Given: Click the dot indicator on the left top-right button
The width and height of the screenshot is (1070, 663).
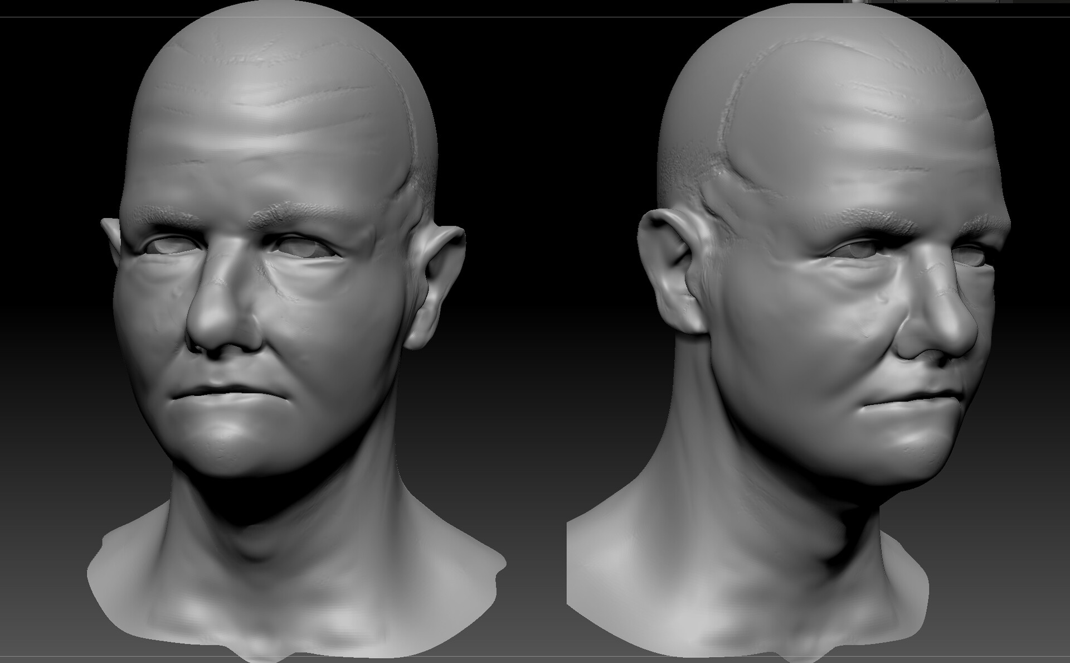Looking at the screenshot, I should point(907,1).
